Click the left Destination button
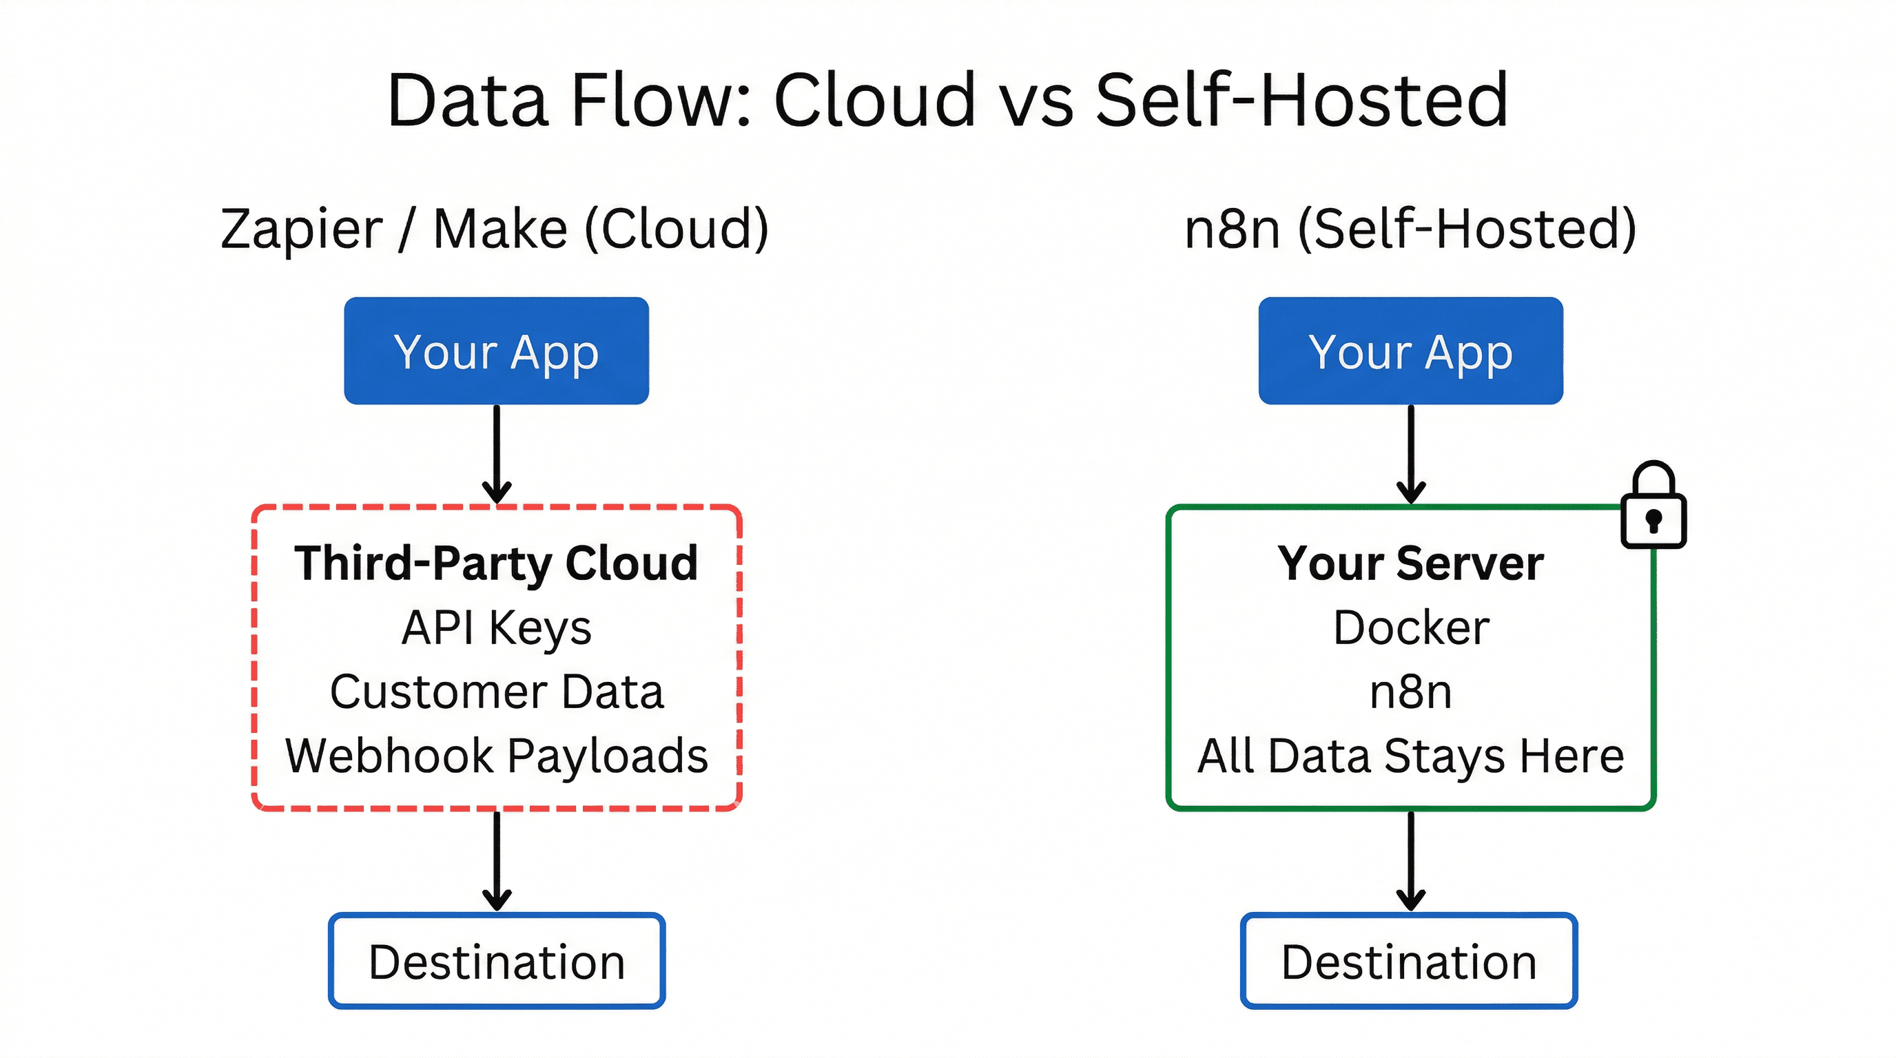1896x1058 pixels. pos(497,960)
